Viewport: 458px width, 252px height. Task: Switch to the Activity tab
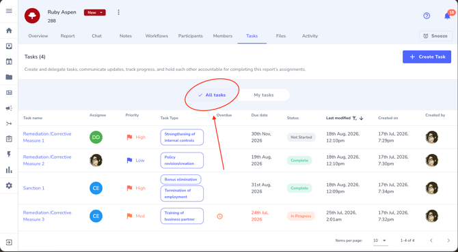point(310,36)
